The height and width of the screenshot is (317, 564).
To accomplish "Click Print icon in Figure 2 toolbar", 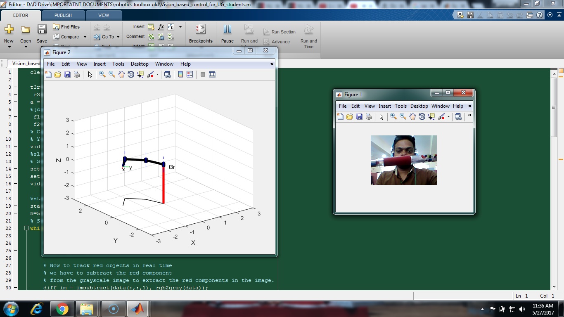I will [77, 75].
